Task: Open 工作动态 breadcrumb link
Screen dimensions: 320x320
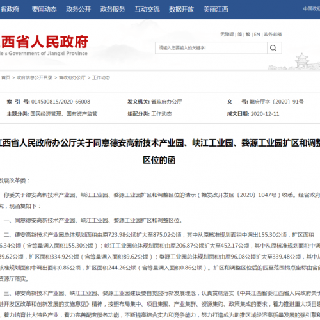Action: (x=101, y=77)
